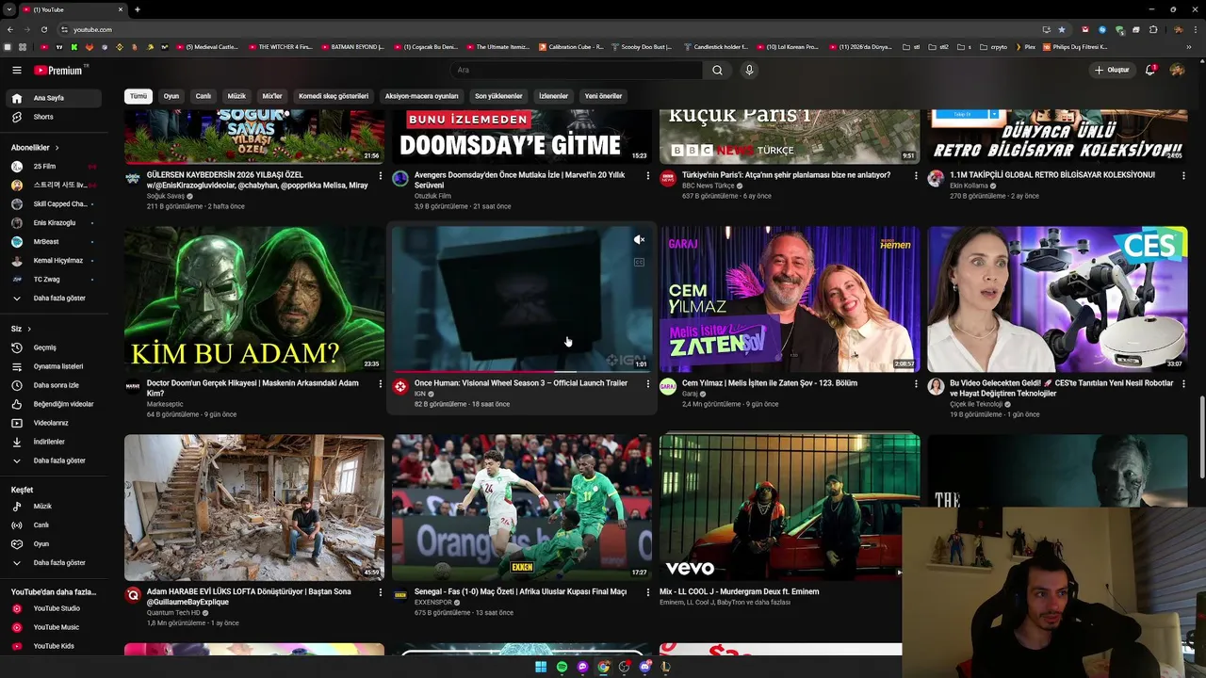Select Aksiyon-macera oyunları chip
Image resolution: width=1206 pixels, height=678 pixels.
tap(421, 96)
